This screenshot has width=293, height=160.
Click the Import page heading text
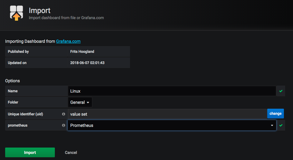(x=40, y=11)
